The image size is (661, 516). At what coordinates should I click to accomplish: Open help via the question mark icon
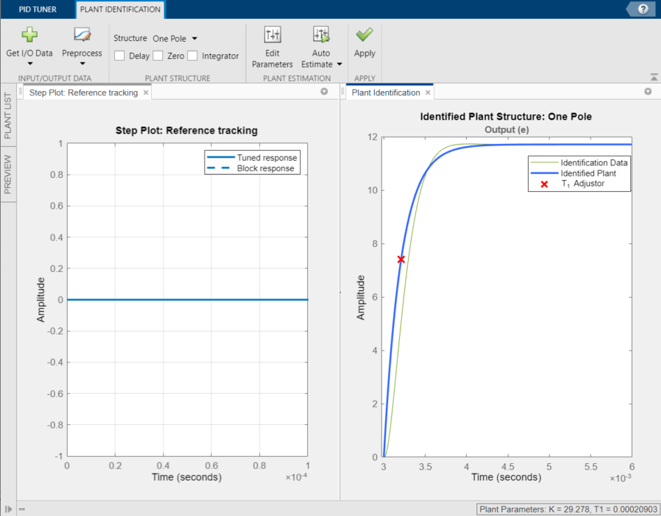(x=643, y=9)
